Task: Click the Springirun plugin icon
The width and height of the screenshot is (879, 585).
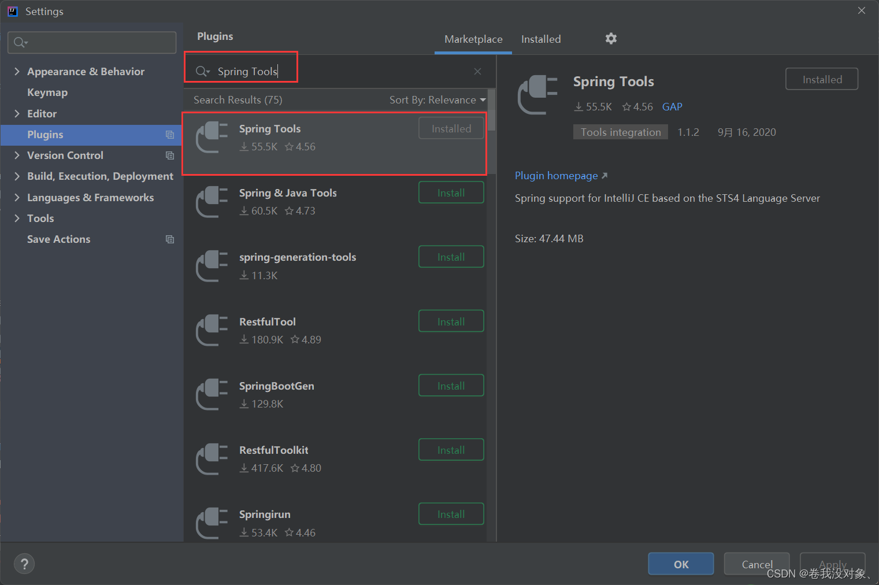Action: tap(212, 523)
